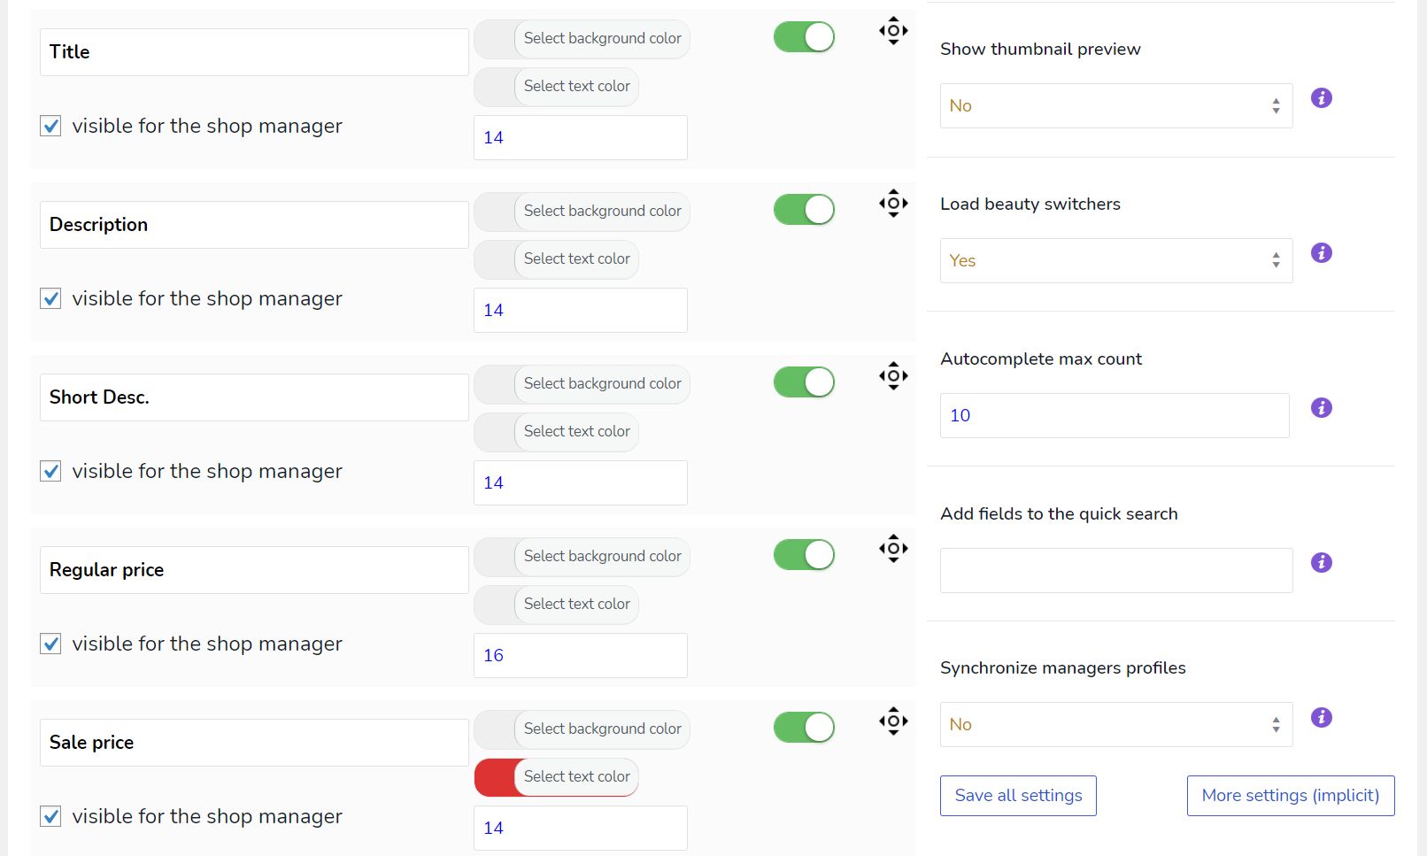This screenshot has width=1427, height=856.
Task: Turn off the Short Desc. column switch
Action: [x=804, y=382]
